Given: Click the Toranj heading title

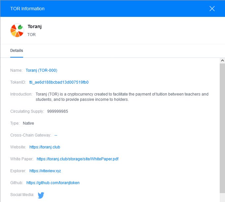Looking at the screenshot, I should tap(35, 27).
